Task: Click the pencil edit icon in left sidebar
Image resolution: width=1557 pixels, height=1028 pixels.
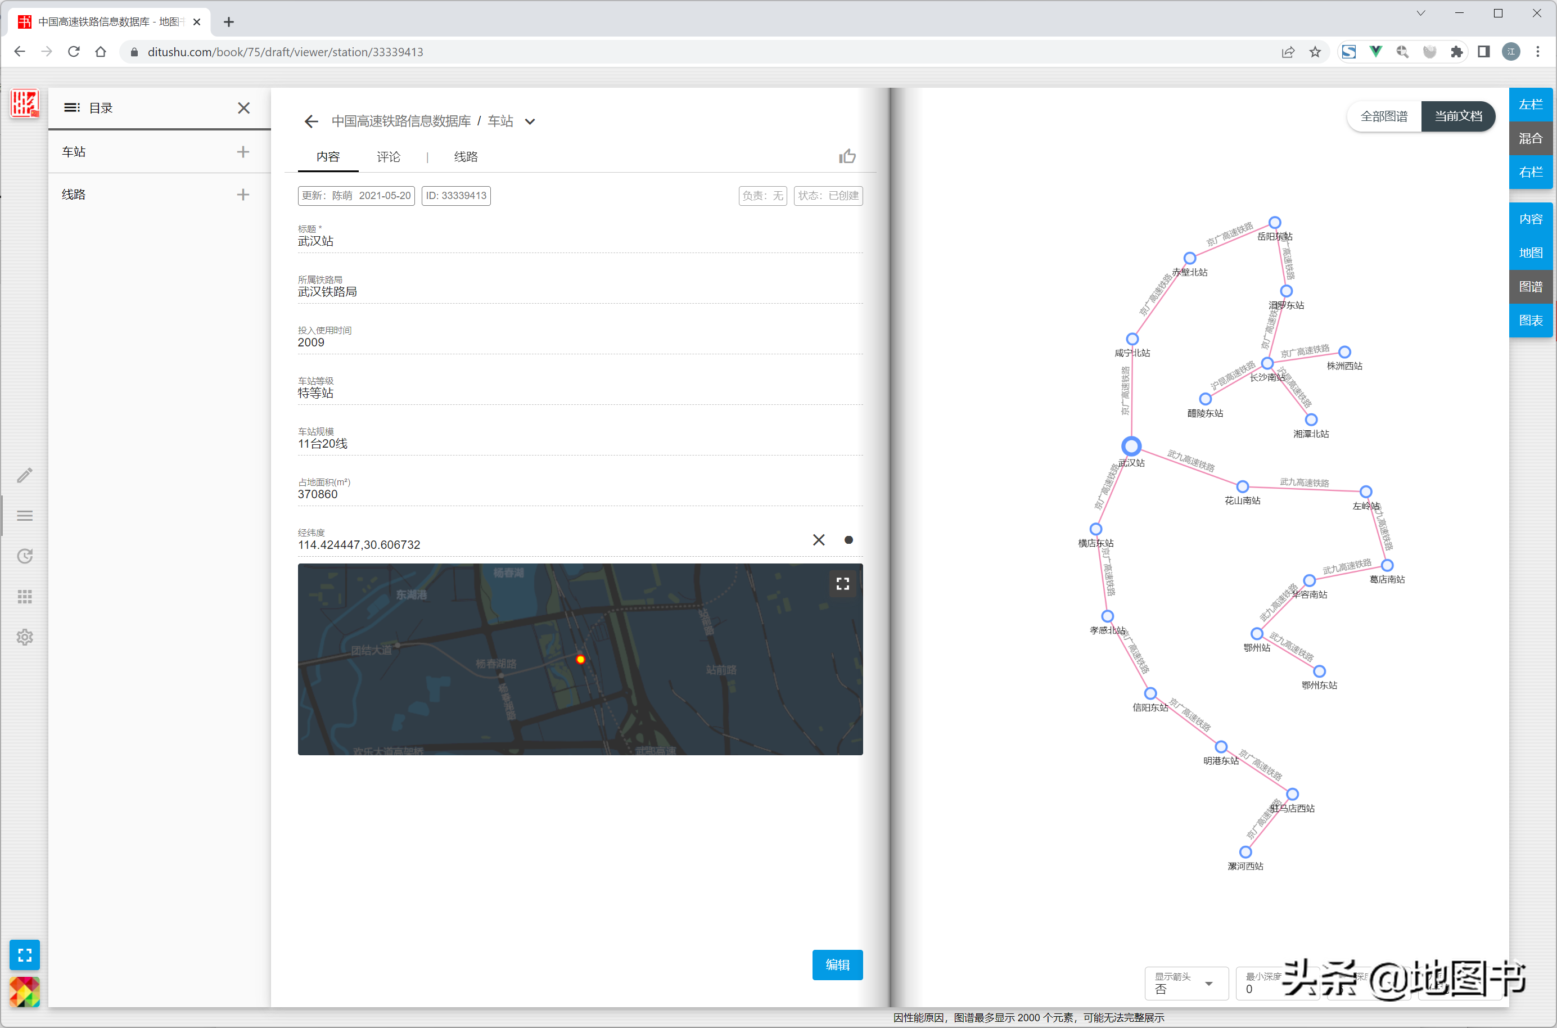Action: click(x=25, y=475)
